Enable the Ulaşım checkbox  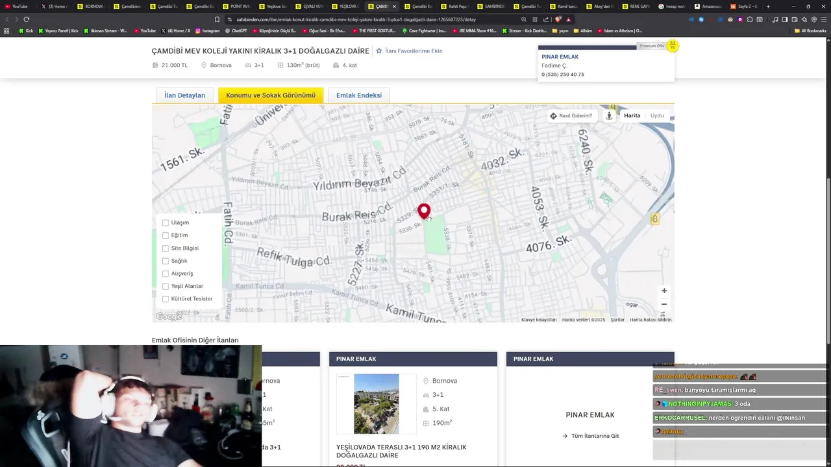pos(166,222)
